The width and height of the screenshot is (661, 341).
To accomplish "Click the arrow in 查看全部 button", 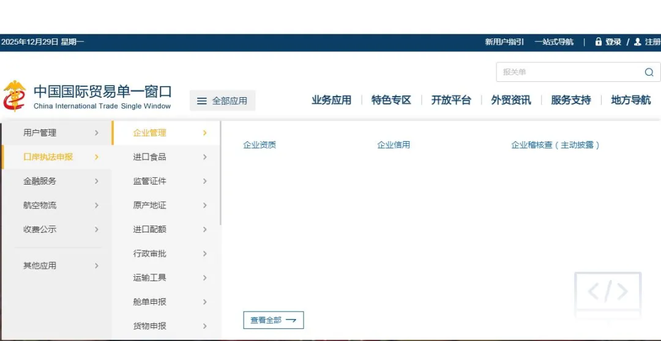I will pyautogui.click(x=291, y=320).
